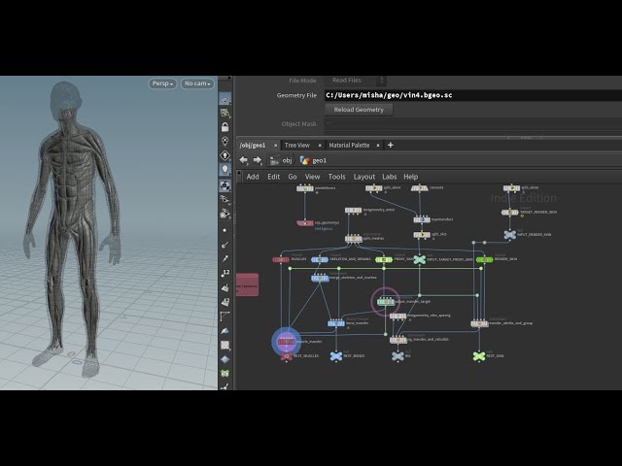Screen dimensions: 622x466
Task: Toggle the construction plane display icon
Action: 225,99
